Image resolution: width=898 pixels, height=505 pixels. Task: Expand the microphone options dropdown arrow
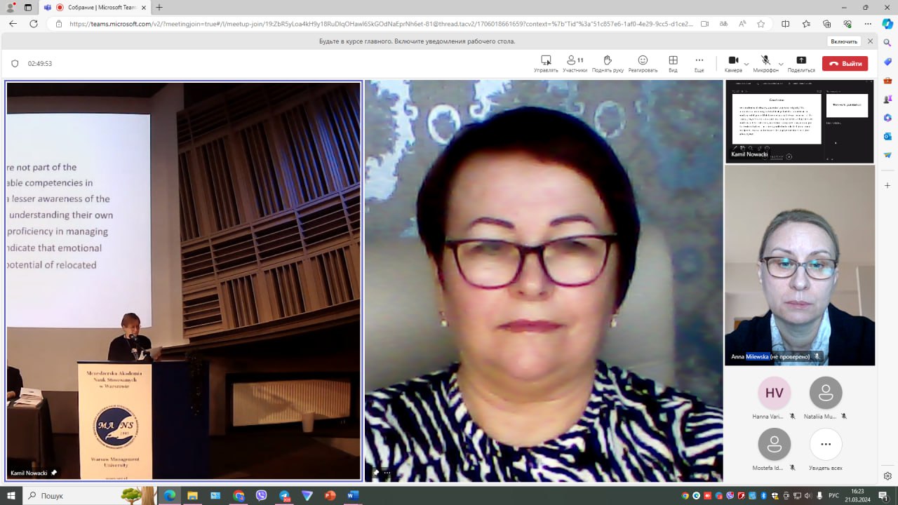pyautogui.click(x=781, y=64)
